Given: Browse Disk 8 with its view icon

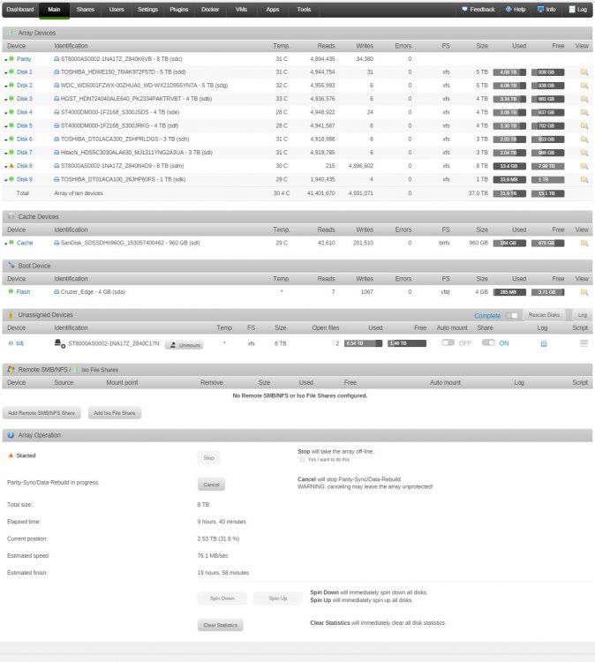Looking at the screenshot, I should click(x=584, y=166).
